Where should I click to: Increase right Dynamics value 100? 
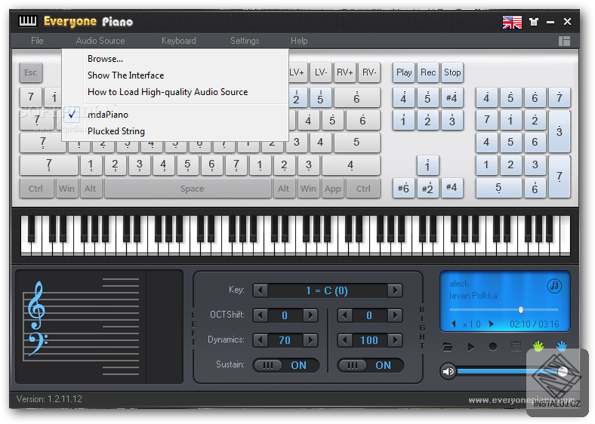point(395,340)
